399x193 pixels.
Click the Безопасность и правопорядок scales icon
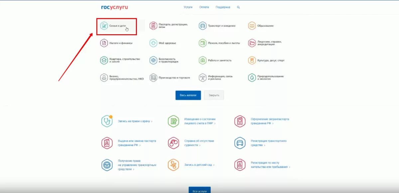coord(153,60)
